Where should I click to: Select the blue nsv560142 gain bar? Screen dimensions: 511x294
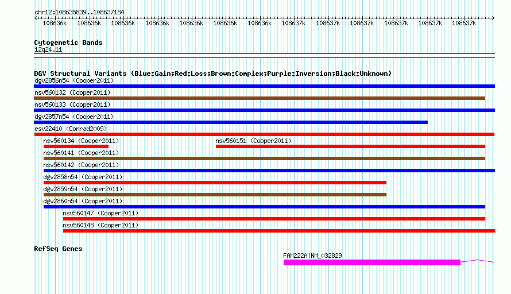[x=269, y=171]
